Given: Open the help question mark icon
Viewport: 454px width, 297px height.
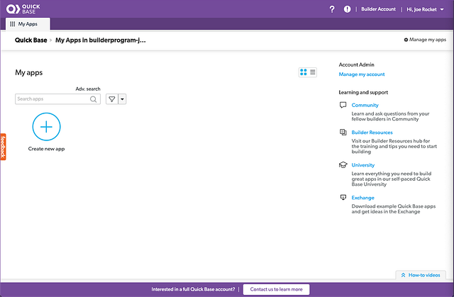Looking at the screenshot, I should [332, 9].
